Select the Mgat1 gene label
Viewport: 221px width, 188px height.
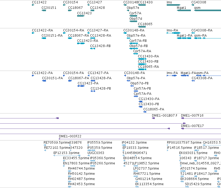(x=181, y=8)
